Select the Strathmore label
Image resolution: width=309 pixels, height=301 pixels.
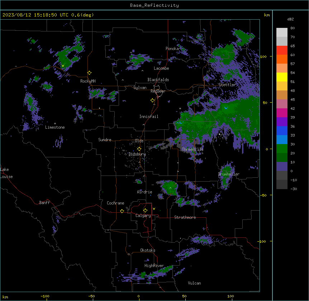point(185,217)
